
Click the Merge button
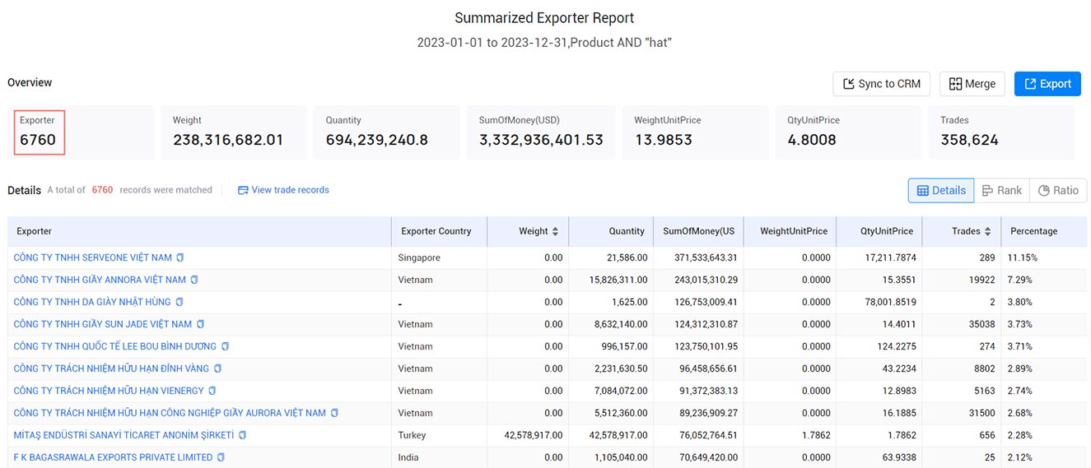[x=972, y=84]
